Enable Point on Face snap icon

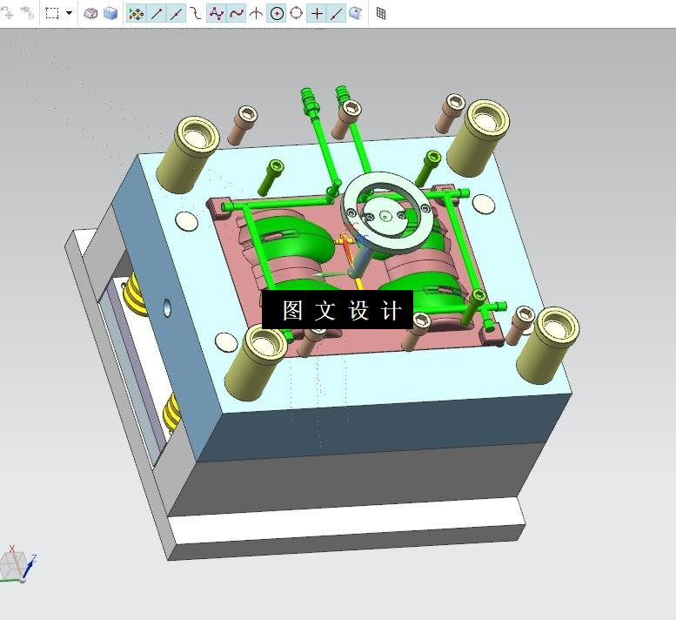tap(355, 14)
